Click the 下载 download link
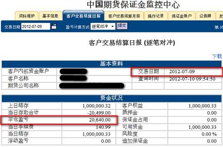 [217, 57]
